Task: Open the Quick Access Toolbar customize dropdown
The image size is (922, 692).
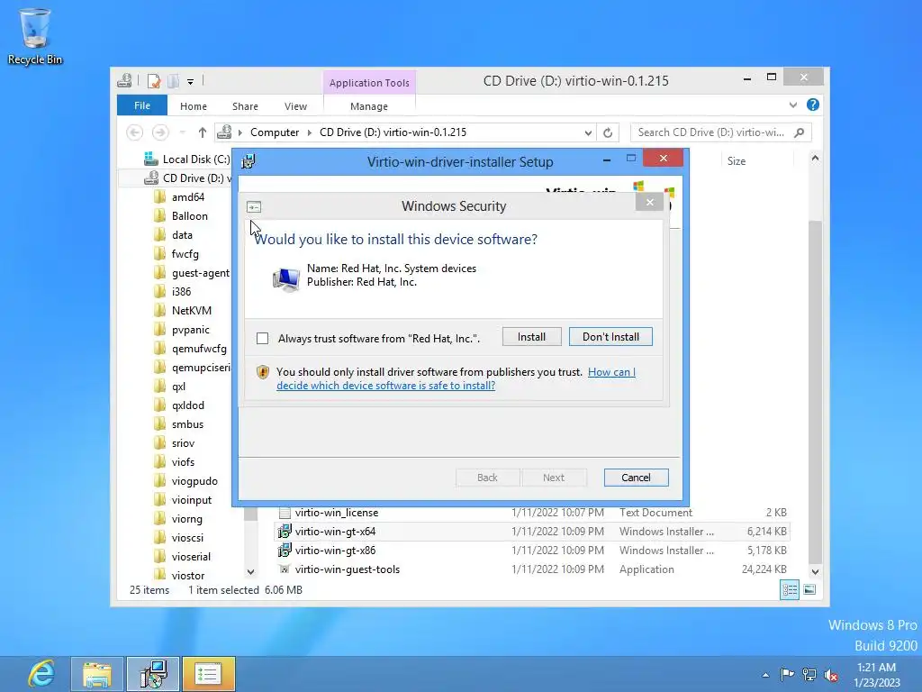Action: point(191,82)
